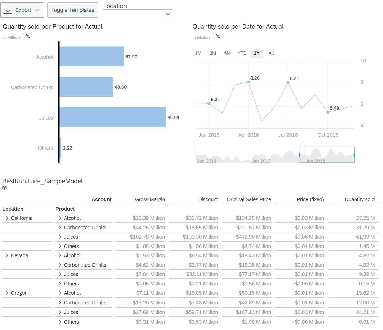383x330 pixels.
Task: Expand Oregon Others product row
Action: 60,322
